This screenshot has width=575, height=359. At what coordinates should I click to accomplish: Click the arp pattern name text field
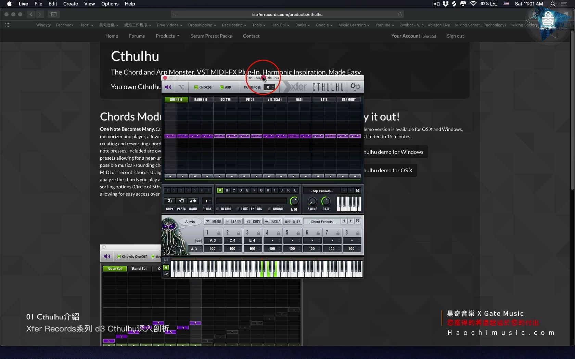252,201
